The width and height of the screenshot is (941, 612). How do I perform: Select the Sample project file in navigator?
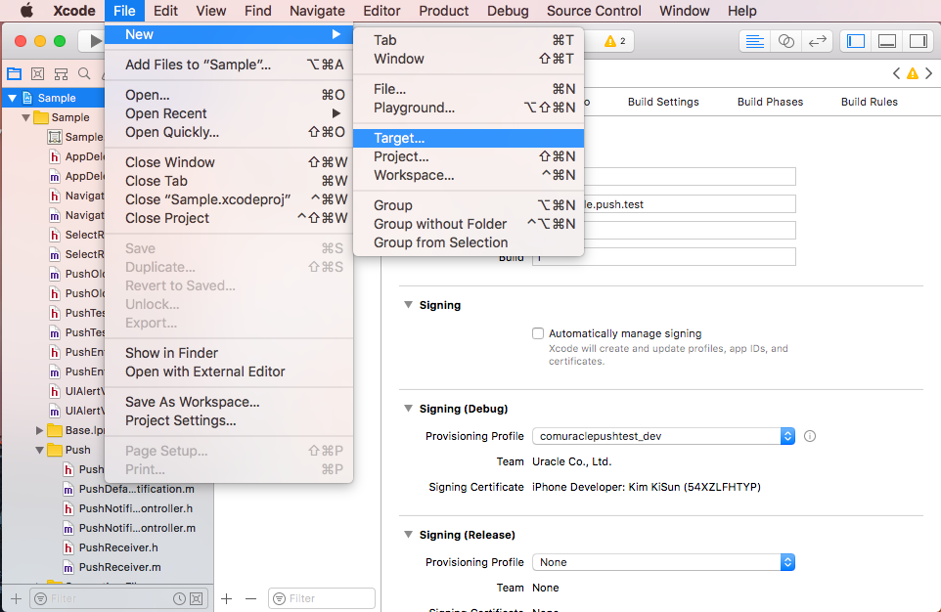pyautogui.click(x=57, y=98)
